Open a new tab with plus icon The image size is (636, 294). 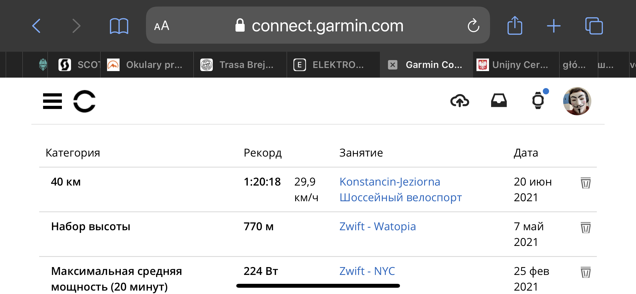coord(554,26)
